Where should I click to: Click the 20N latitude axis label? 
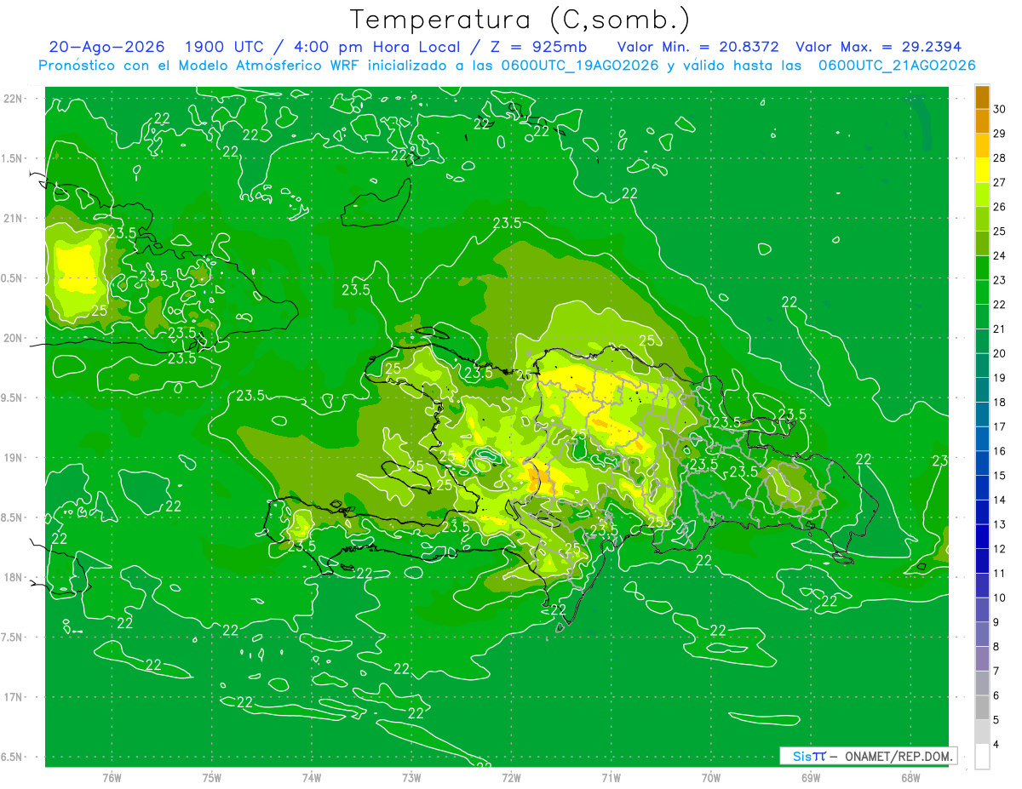point(14,338)
